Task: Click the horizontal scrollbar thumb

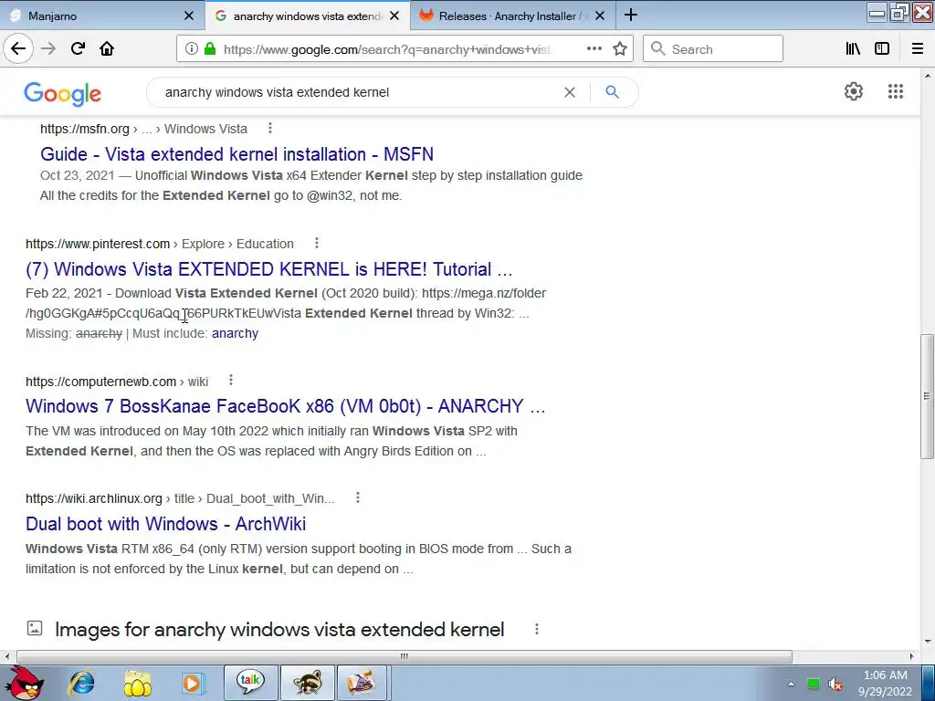Action: coord(404,656)
